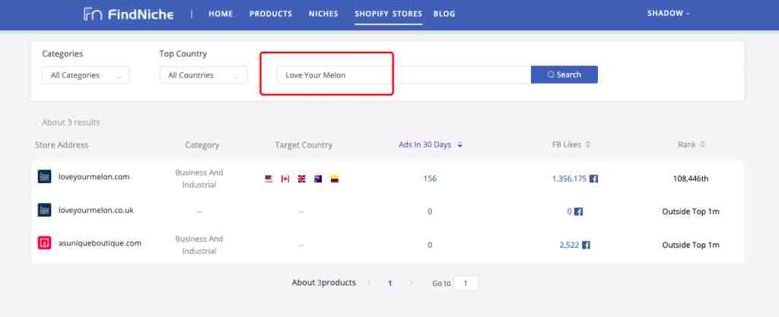Open the PRODUCTS nav item
This screenshot has height=317, width=779.
[271, 14]
